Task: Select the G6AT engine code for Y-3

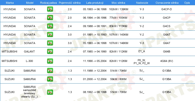Action: point(167,43)
